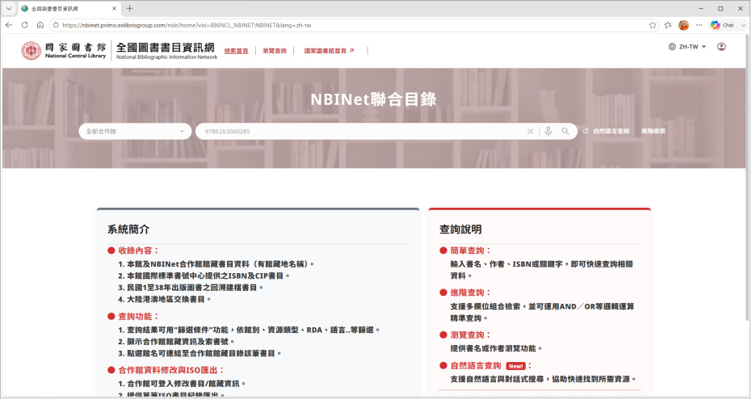Open 檢索首頁 navigation link
The width and height of the screenshot is (752, 400).
coord(236,51)
